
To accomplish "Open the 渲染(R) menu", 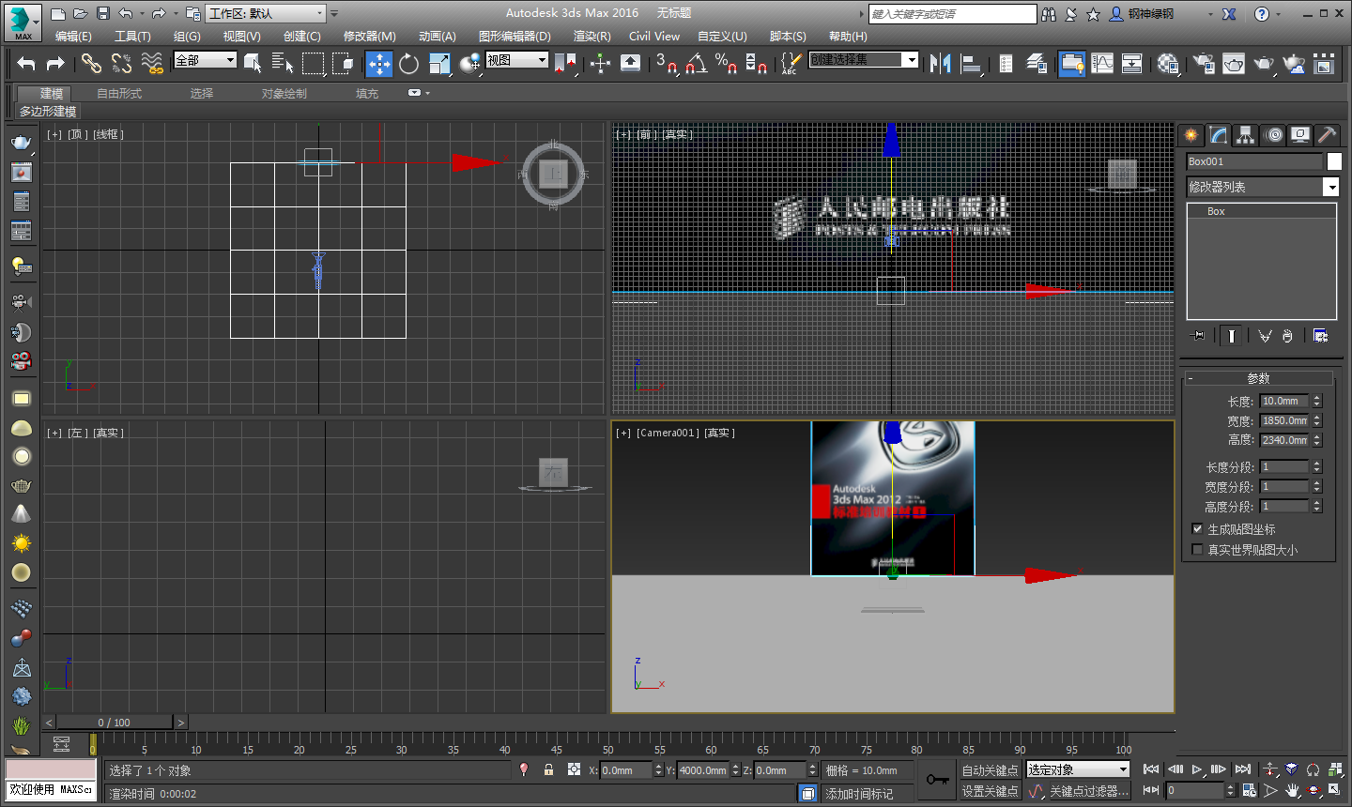I will [591, 36].
